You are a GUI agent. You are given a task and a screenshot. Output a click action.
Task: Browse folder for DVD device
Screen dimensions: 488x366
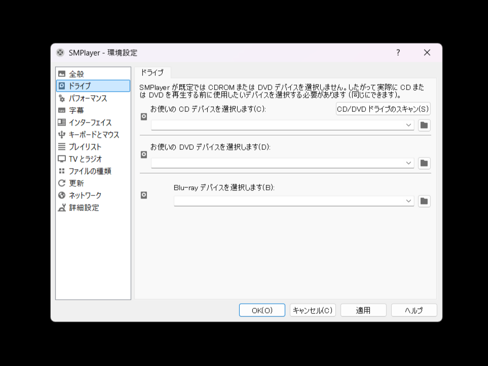[424, 163]
